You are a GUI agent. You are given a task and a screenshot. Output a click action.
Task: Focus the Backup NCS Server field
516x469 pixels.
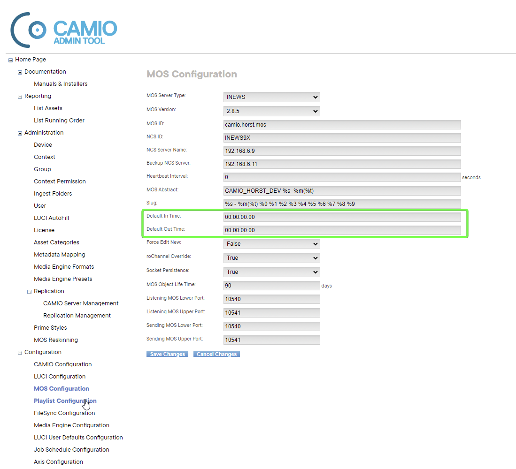(342, 164)
